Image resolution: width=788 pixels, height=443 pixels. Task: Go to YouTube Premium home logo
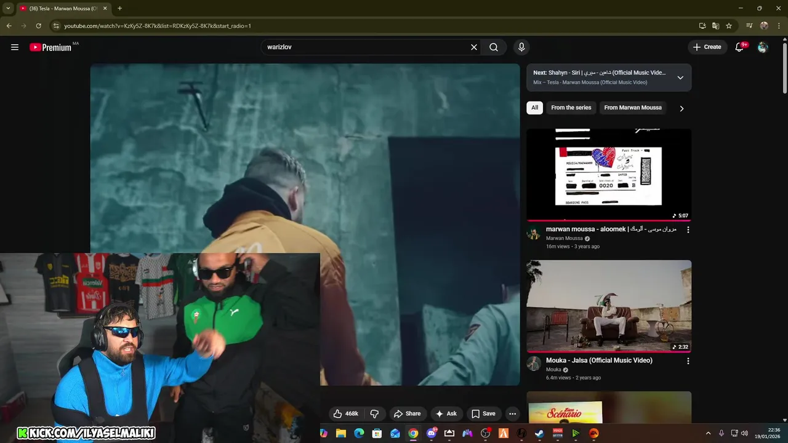(51, 47)
